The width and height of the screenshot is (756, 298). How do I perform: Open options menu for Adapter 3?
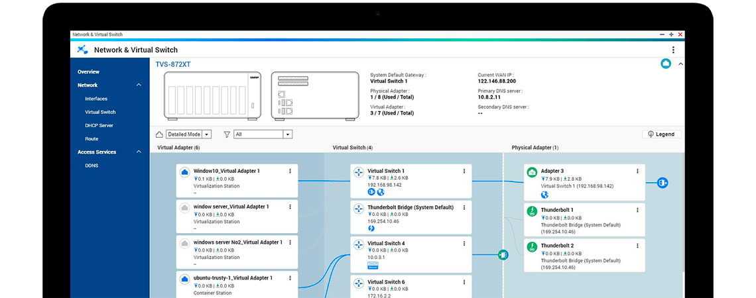(x=637, y=171)
